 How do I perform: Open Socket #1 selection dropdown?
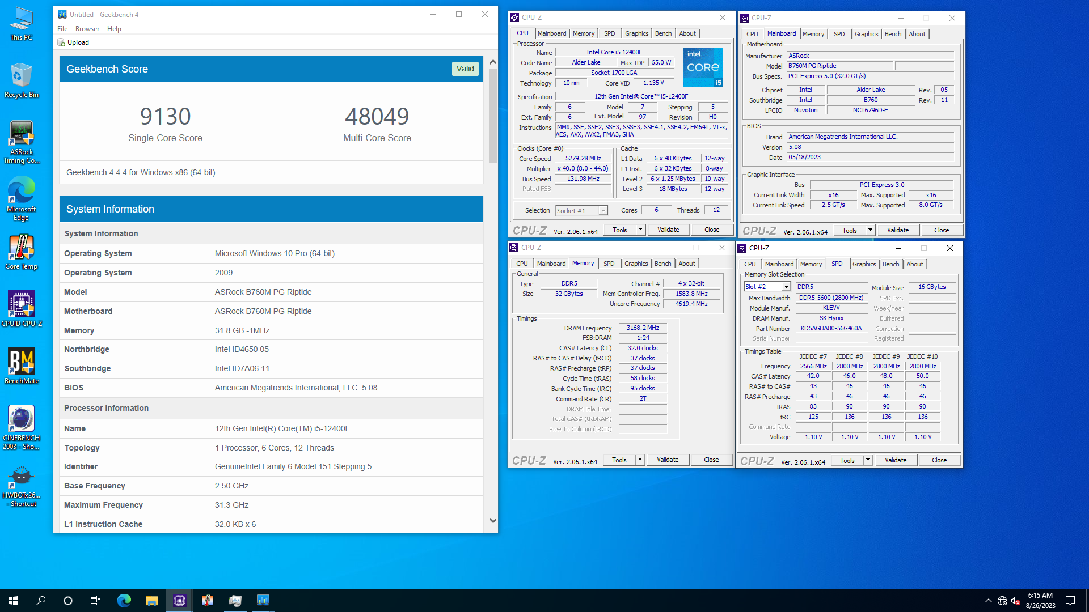[x=581, y=211]
